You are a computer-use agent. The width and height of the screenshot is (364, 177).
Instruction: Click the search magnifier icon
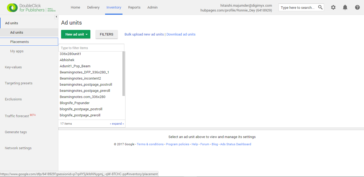pyautogui.click(x=320, y=7)
